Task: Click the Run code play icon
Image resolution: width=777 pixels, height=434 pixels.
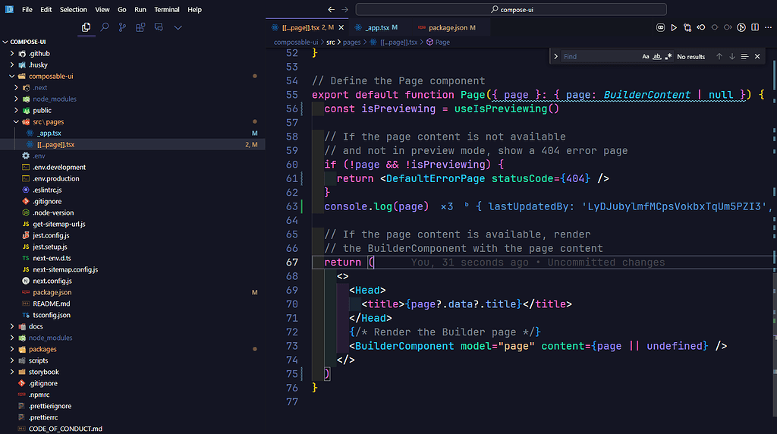Action: point(673,28)
